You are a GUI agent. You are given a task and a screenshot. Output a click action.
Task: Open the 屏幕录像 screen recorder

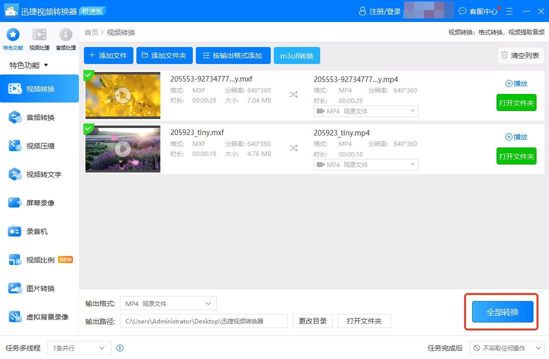coord(40,203)
